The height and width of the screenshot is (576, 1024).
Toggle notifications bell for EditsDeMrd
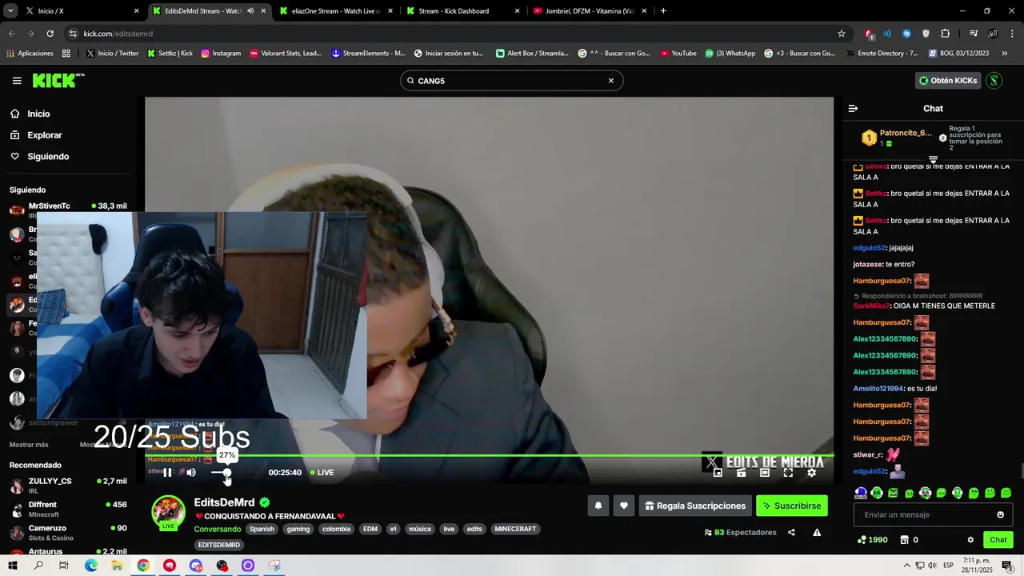click(598, 506)
